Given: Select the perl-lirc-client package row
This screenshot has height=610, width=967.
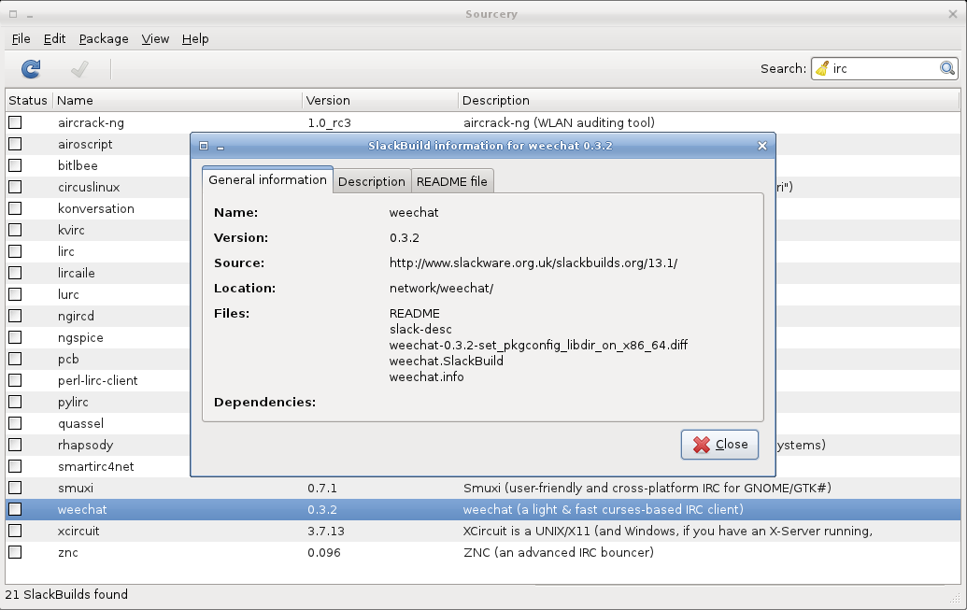Looking at the screenshot, I should coord(99,380).
